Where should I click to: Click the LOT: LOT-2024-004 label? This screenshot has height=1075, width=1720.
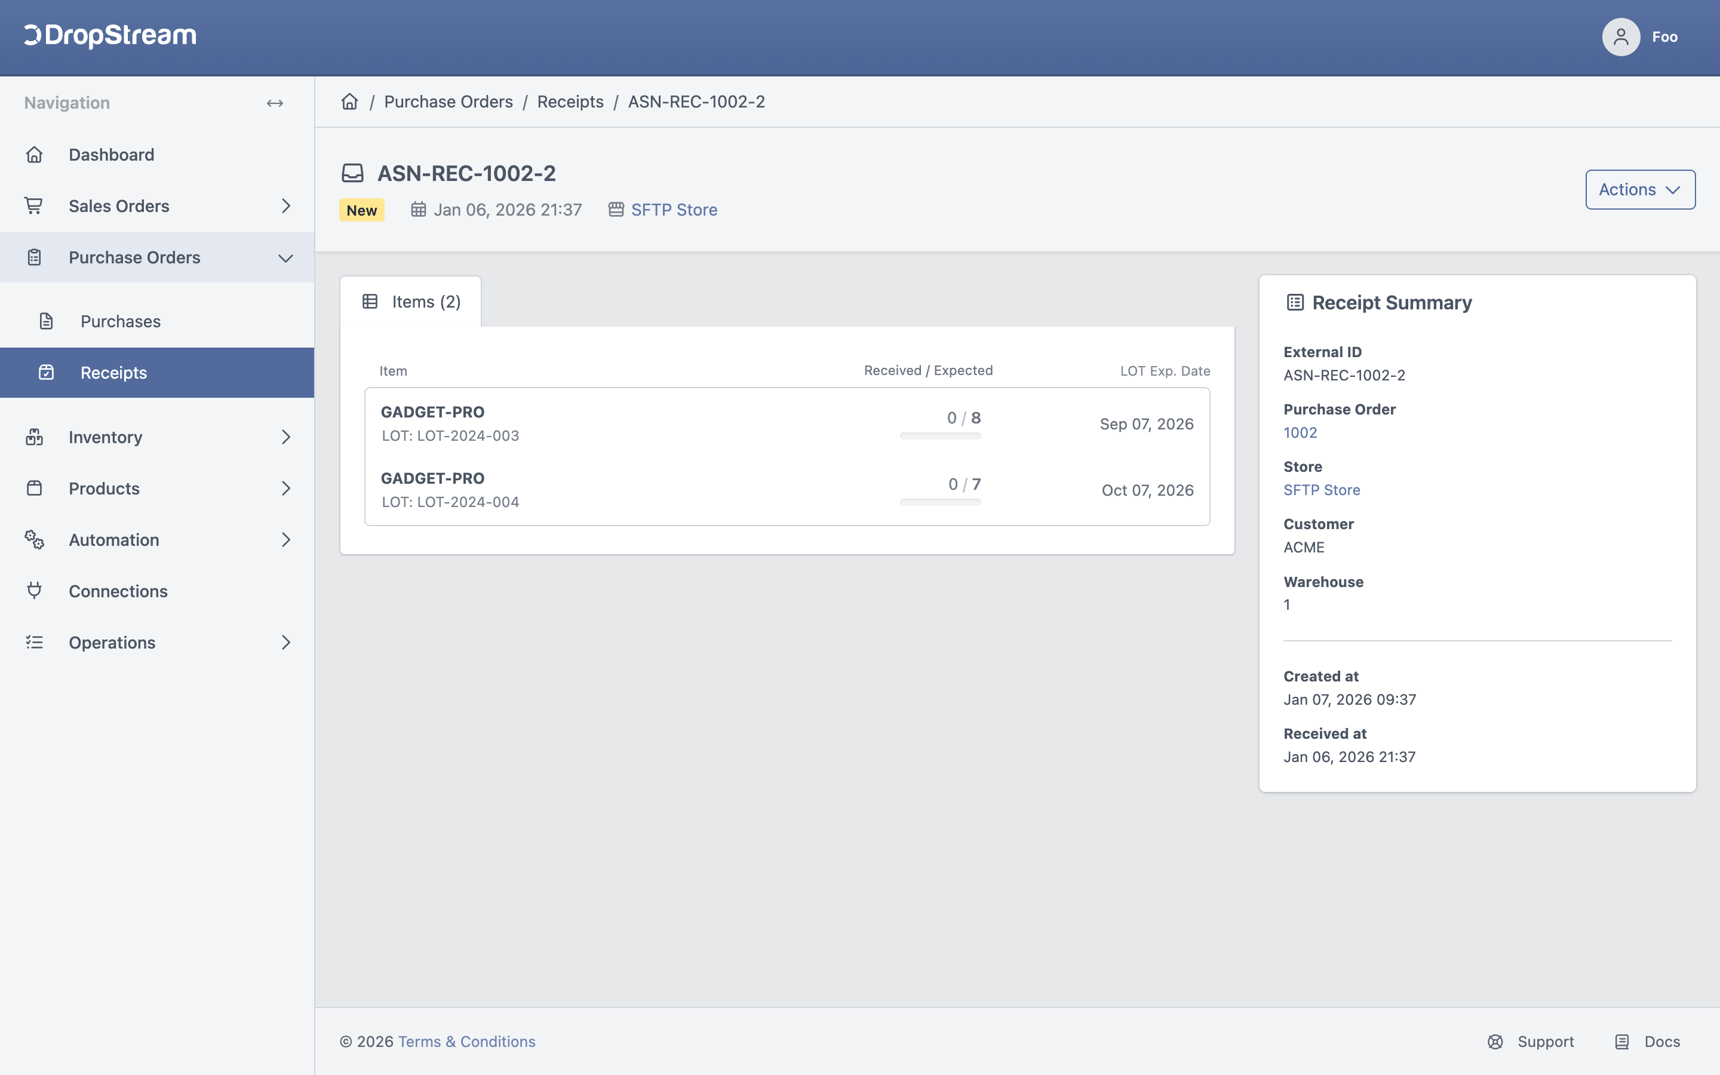pos(450,502)
